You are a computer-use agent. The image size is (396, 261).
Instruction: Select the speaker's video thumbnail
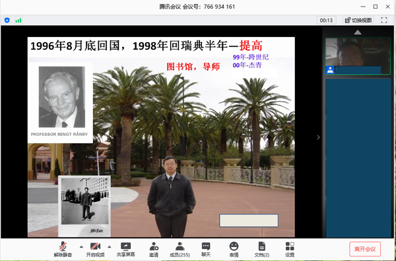(357, 56)
